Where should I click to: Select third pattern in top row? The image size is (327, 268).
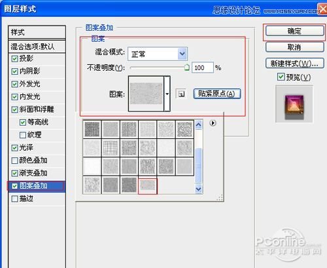pos(129,129)
